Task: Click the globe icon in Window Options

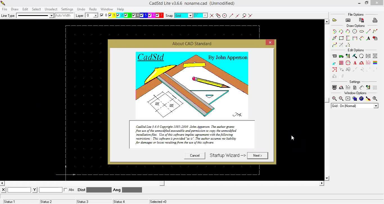Action: pos(362,99)
